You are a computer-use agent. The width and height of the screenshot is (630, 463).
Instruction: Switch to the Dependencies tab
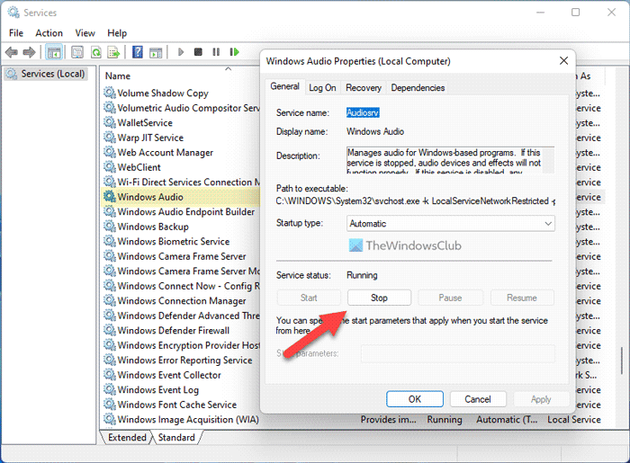point(418,87)
